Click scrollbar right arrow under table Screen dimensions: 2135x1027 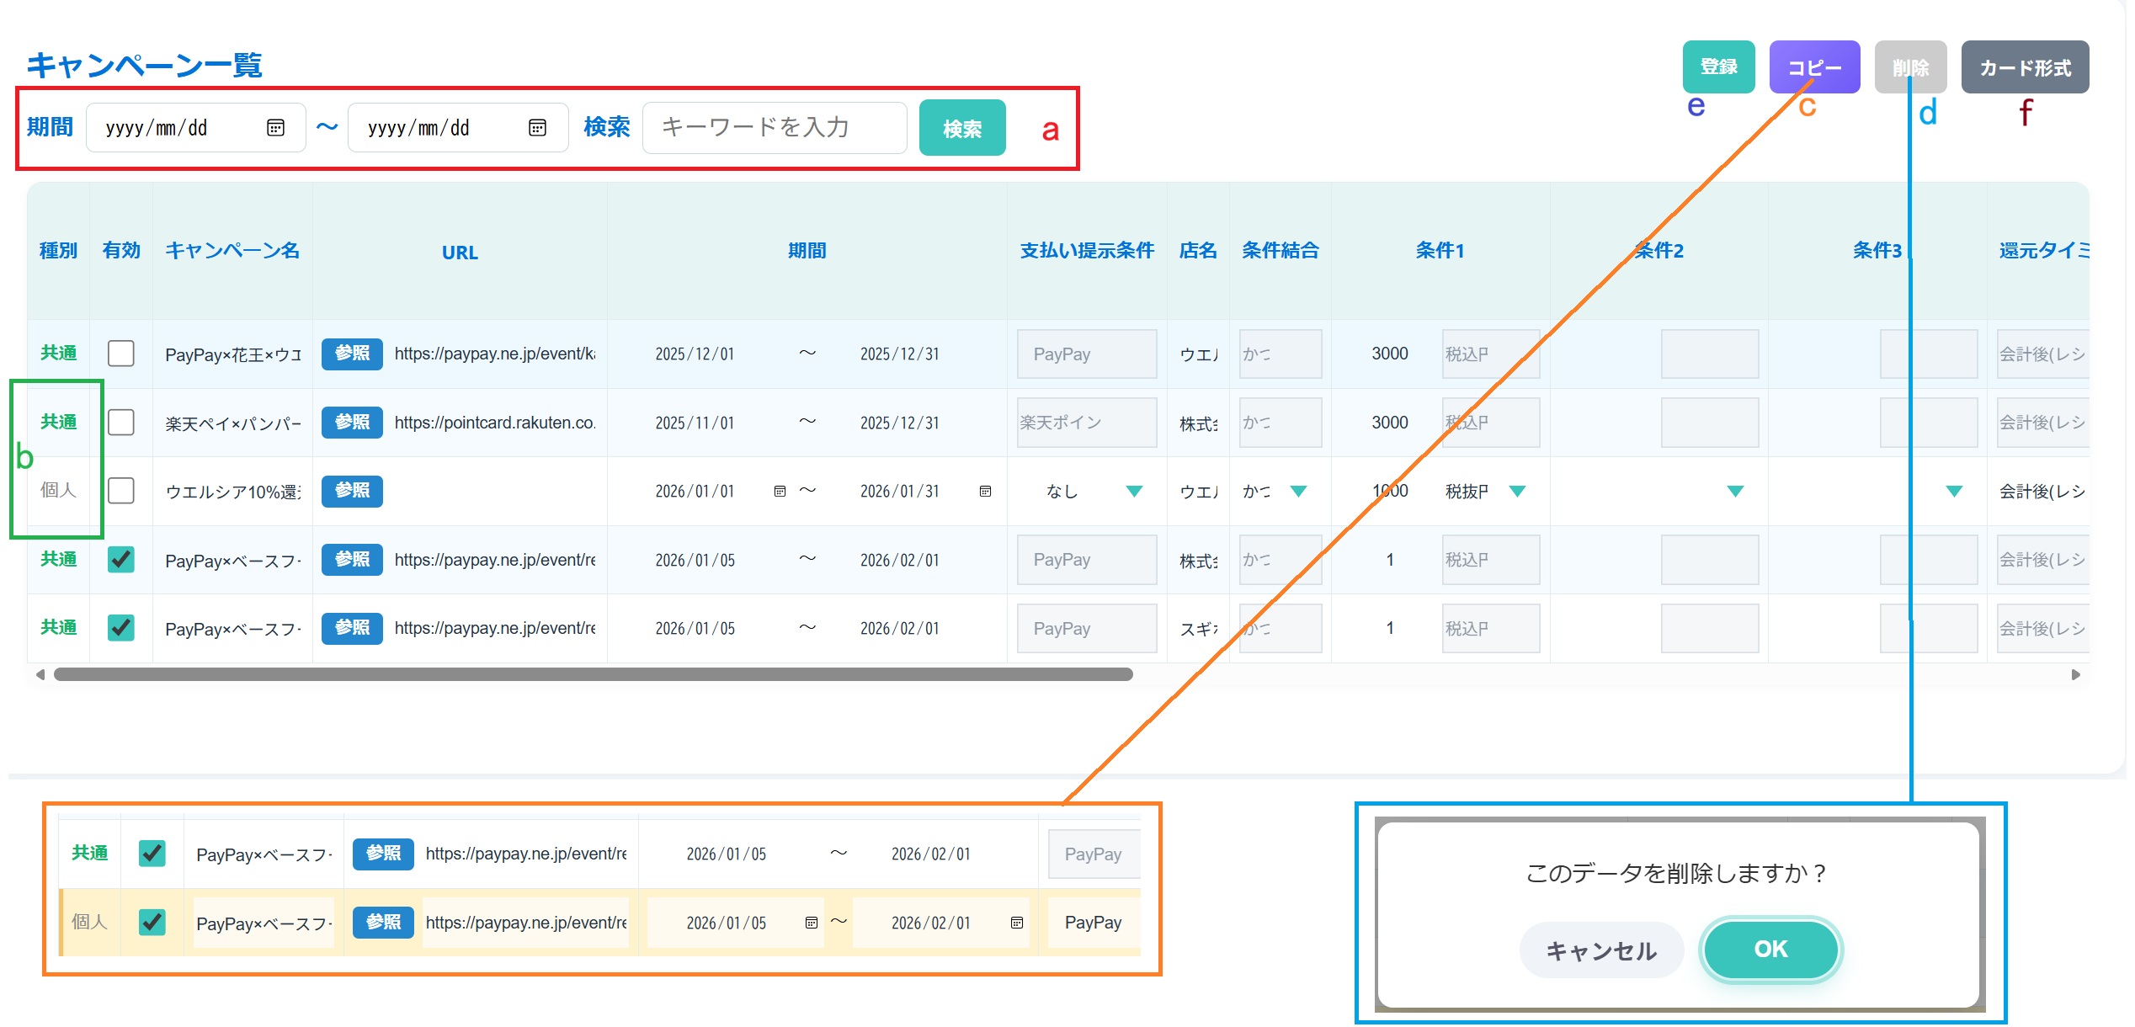click(2075, 674)
